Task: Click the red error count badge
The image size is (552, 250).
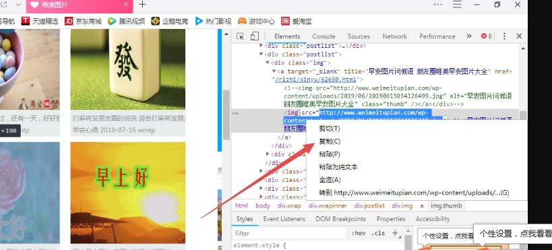Action: (487, 36)
